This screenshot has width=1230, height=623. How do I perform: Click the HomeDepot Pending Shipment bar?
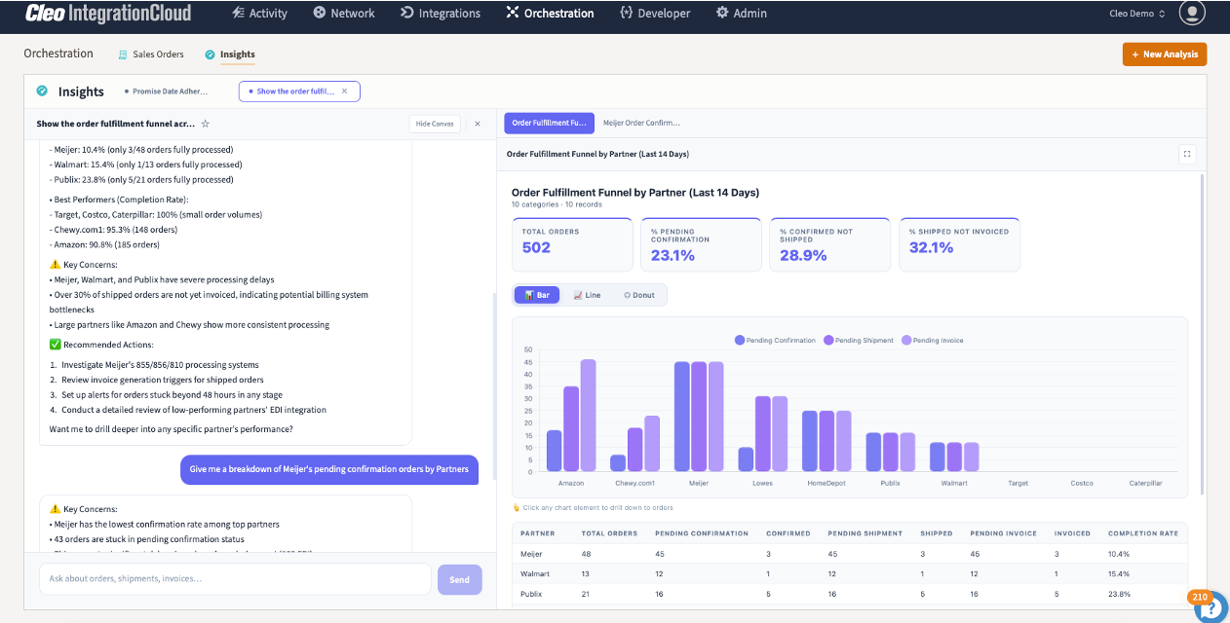(826, 441)
